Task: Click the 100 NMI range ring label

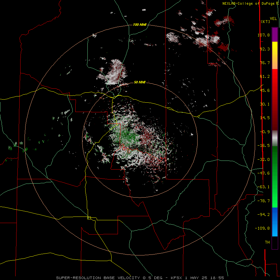Action: point(140,25)
